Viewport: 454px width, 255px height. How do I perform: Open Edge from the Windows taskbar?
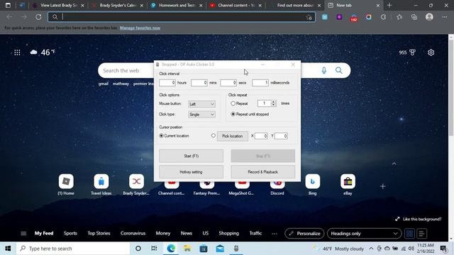tap(171, 249)
